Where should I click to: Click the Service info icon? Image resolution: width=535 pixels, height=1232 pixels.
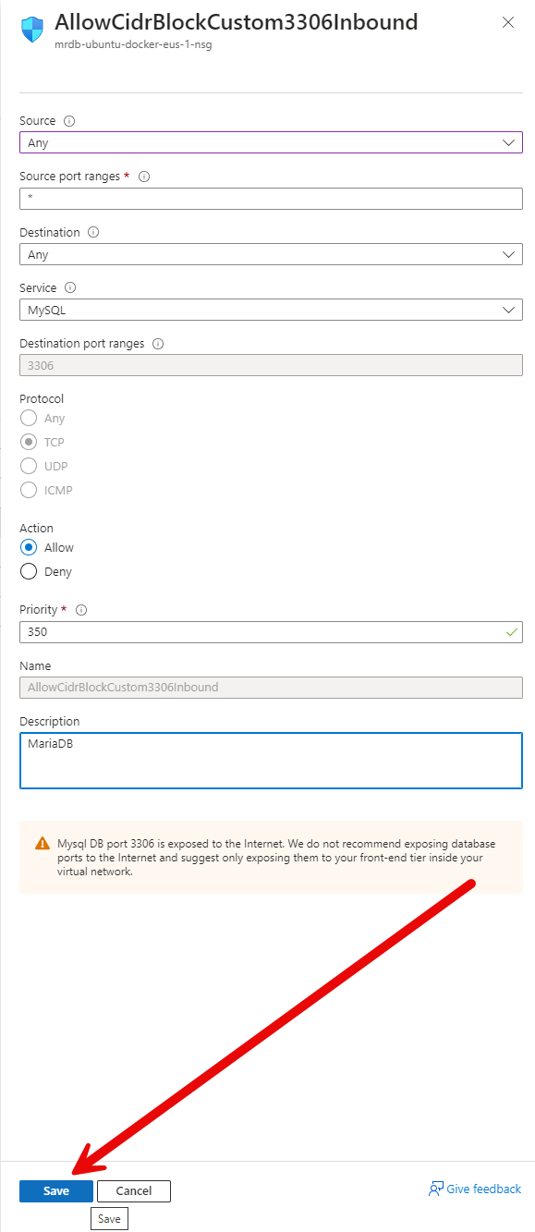(x=71, y=288)
